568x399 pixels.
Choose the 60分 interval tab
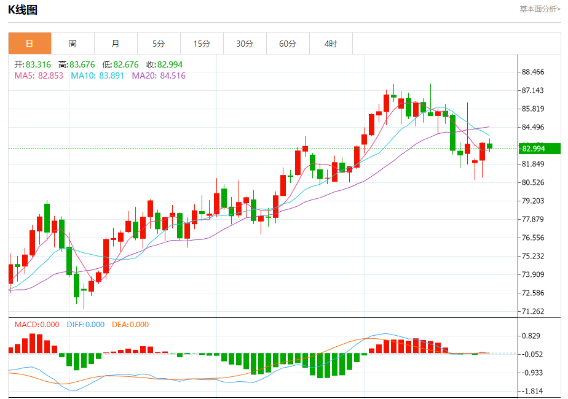click(x=288, y=44)
